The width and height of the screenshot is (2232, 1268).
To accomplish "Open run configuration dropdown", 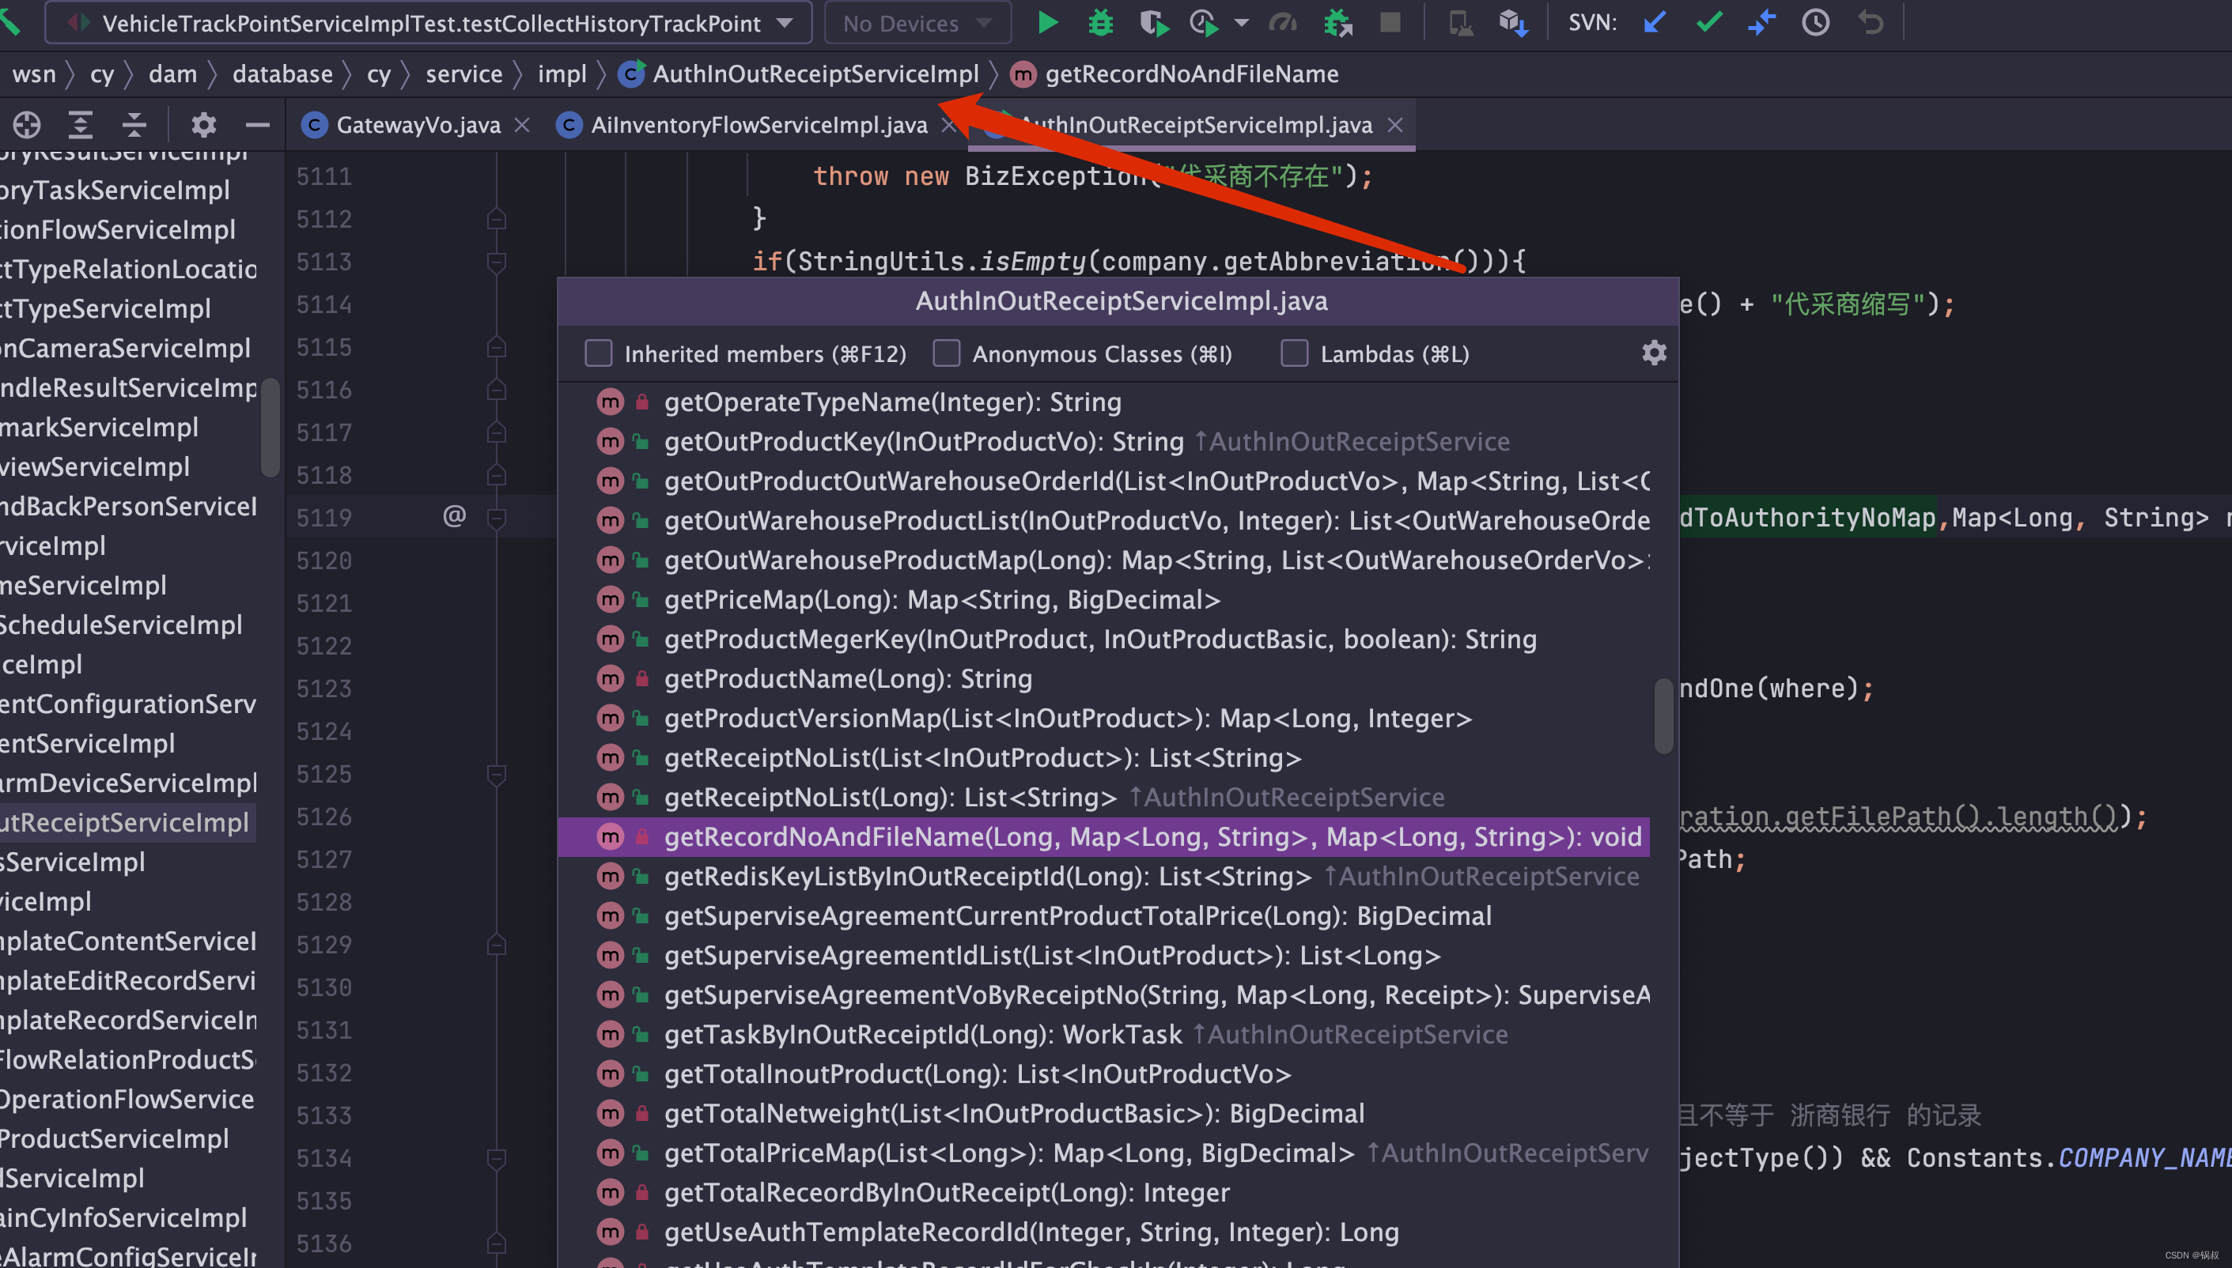I will [785, 24].
